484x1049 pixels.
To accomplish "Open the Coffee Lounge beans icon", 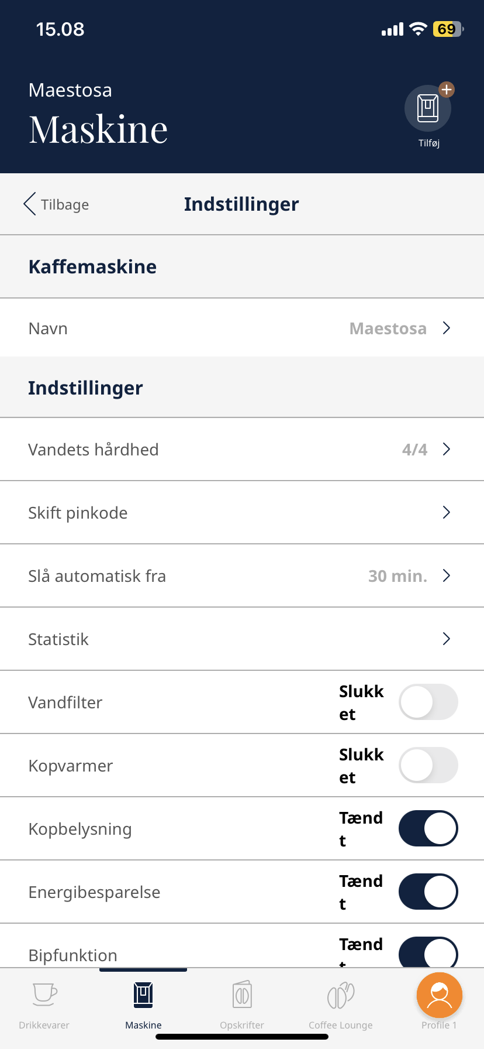I will 341,995.
